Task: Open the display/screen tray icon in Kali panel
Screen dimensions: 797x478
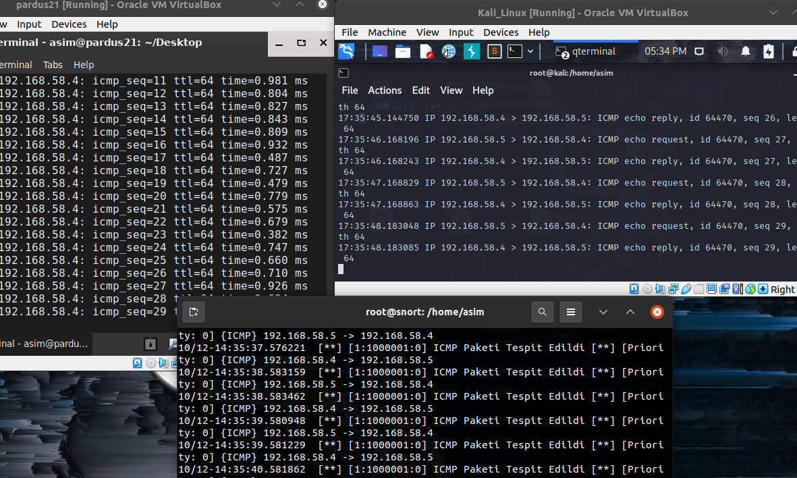Action: tap(699, 51)
